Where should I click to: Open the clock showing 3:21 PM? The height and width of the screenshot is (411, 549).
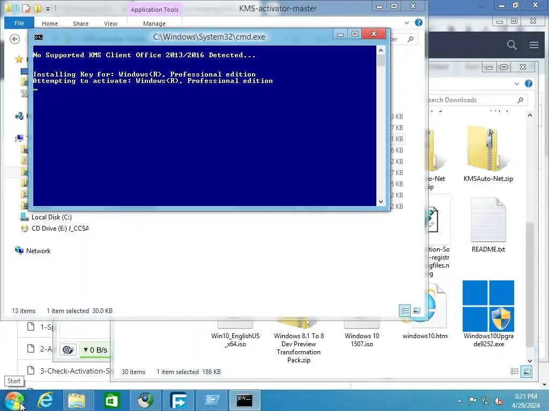point(526,401)
